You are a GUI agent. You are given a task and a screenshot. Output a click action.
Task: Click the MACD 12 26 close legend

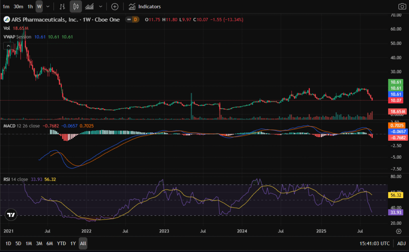click(22, 126)
